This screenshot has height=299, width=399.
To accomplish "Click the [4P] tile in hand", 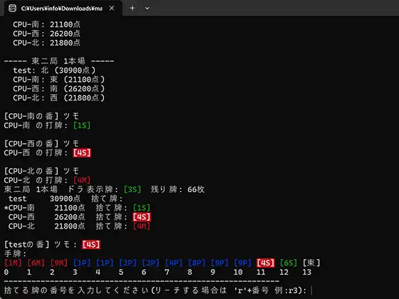I will [174, 263].
